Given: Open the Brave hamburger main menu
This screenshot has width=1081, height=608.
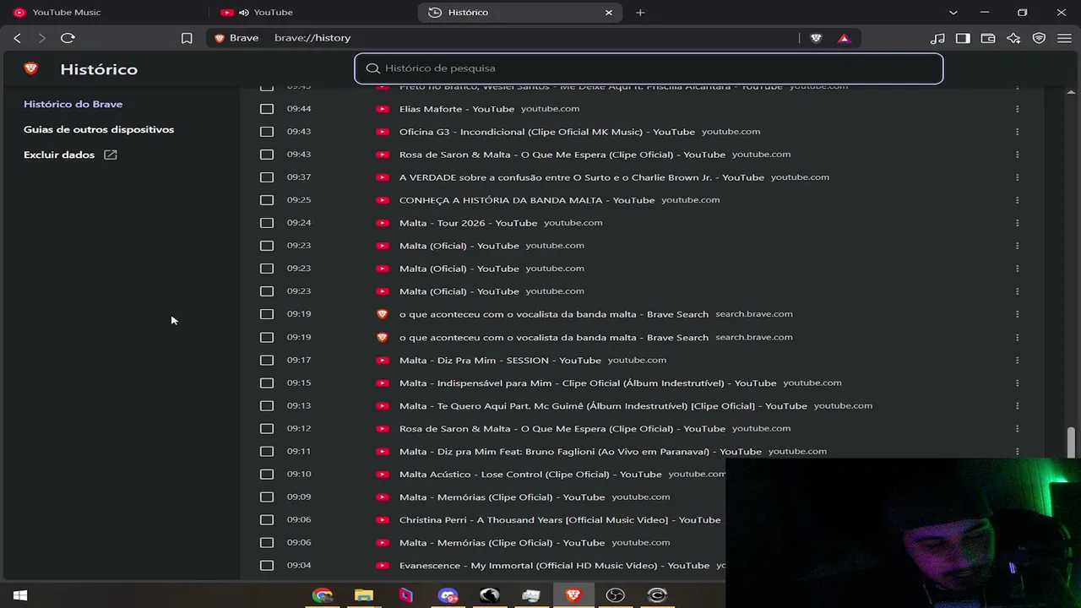Looking at the screenshot, I should pyautogui.click(x=1064, y=38).
